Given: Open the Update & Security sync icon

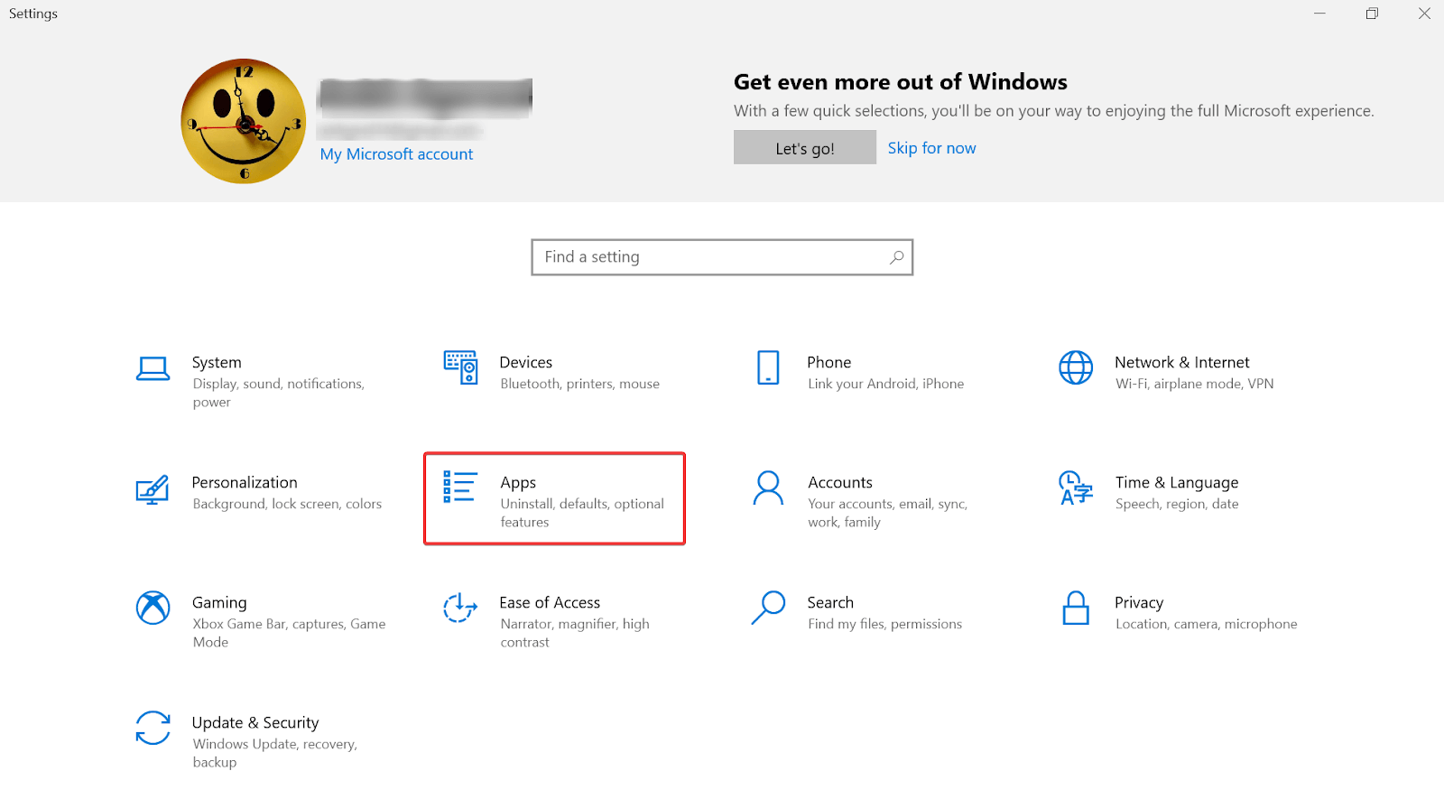Looking at the screenshot, I should pyautogui.click(x=153, y=728).
